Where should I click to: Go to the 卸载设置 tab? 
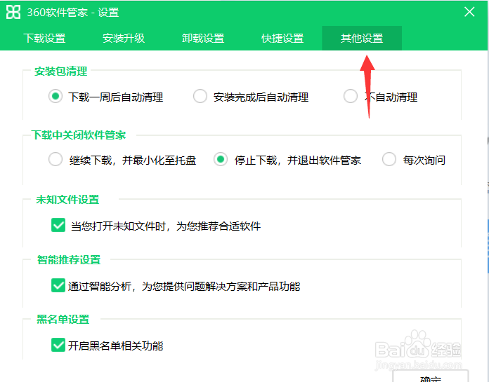203,39
